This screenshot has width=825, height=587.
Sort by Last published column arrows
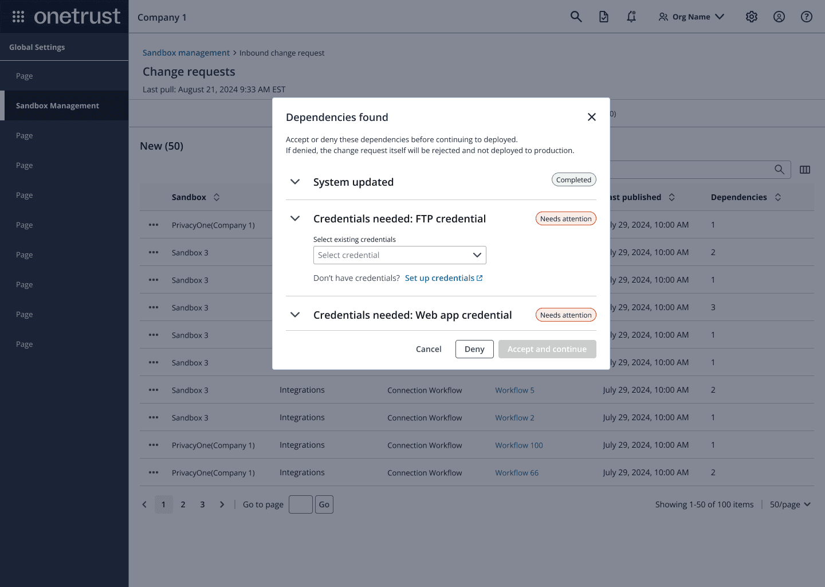[x=671, y=197]
